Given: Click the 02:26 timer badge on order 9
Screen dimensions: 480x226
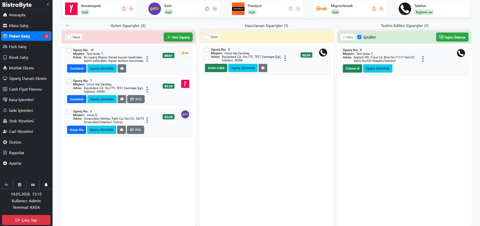Looking at the screenshot, I should pos(306,55).
